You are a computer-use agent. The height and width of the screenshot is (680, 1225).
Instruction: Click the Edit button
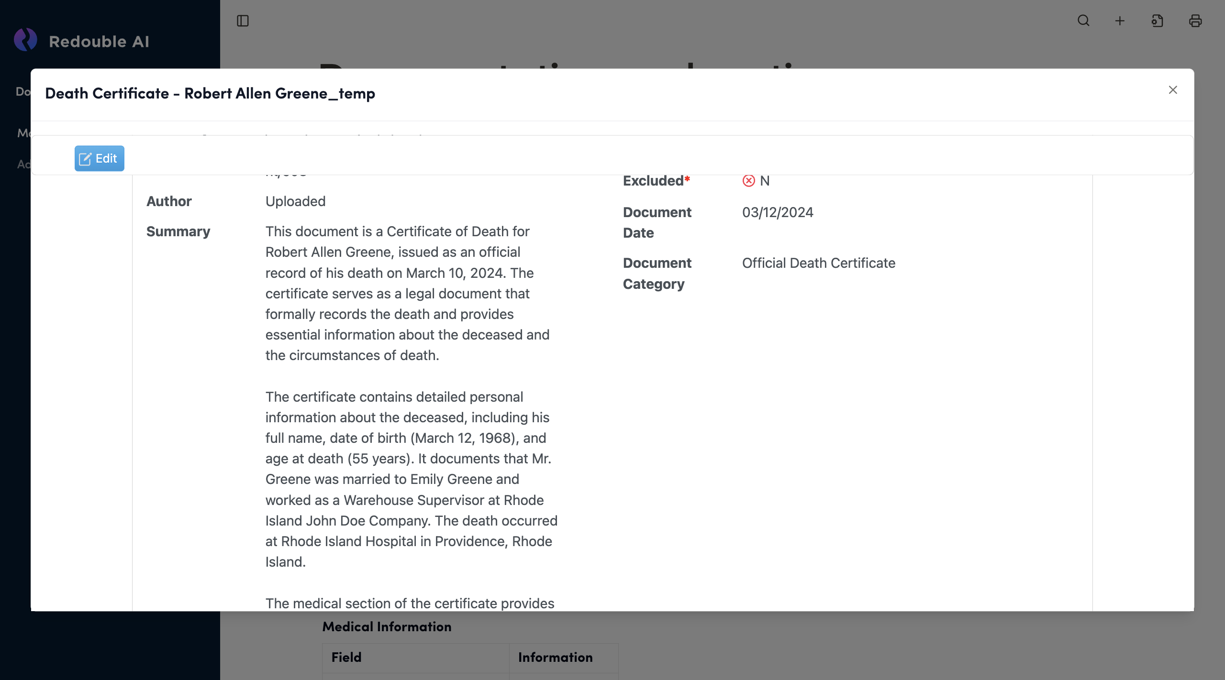(100, 158)
